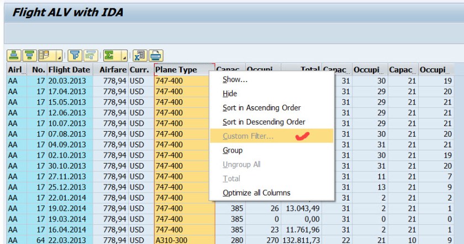Select the flight date cell 19.02.2014
Image resolution: width=464 pixels, height=244 pixels.
[70, 208]
